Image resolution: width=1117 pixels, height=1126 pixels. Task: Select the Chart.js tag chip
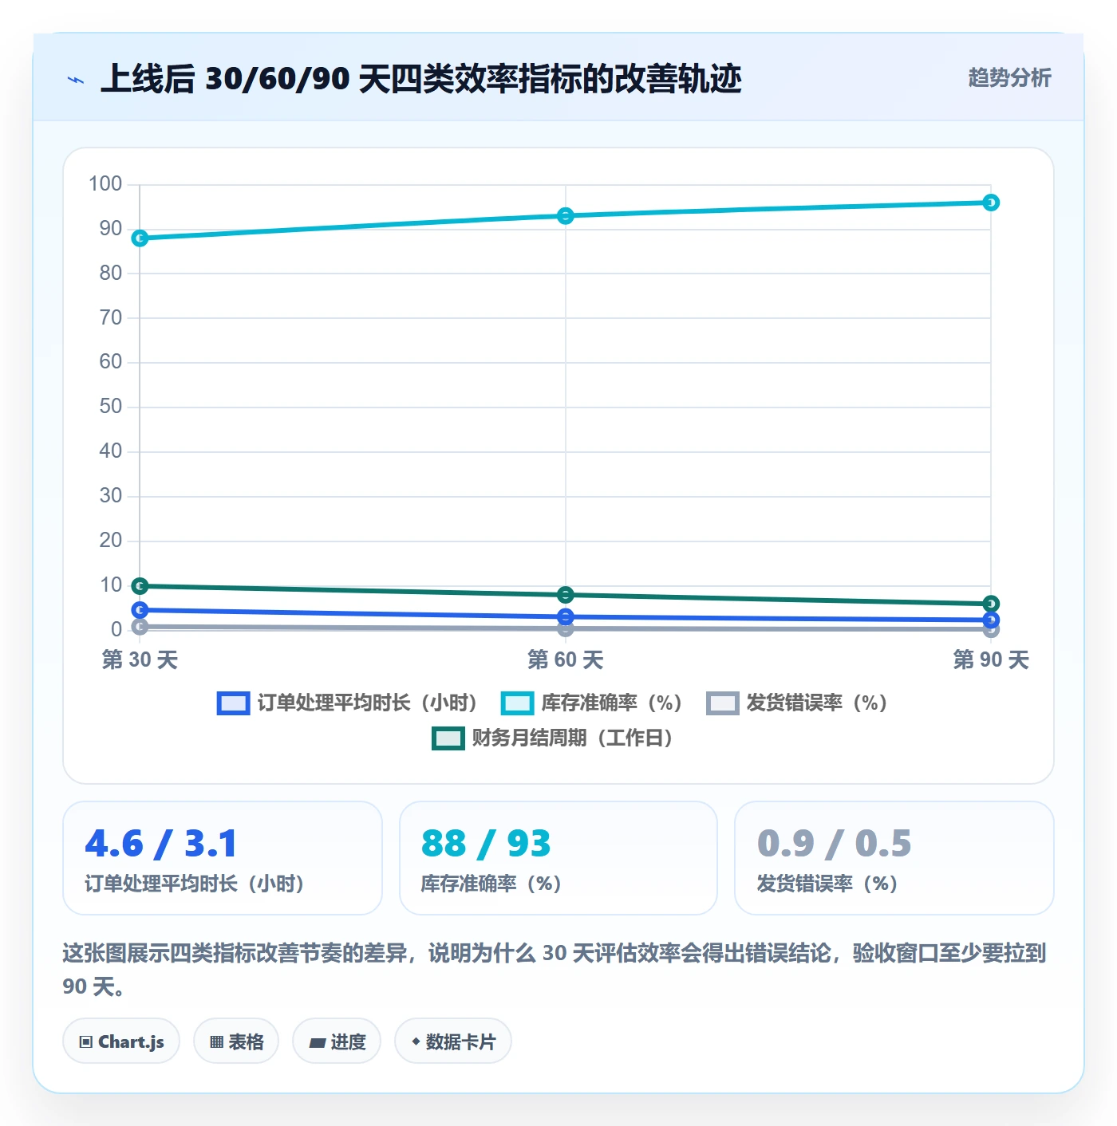pyautogui.click(x=121, y=1041)
